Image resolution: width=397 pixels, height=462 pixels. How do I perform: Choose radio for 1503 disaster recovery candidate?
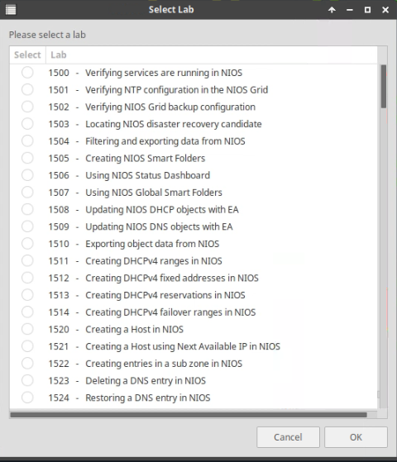pos(27,124)
